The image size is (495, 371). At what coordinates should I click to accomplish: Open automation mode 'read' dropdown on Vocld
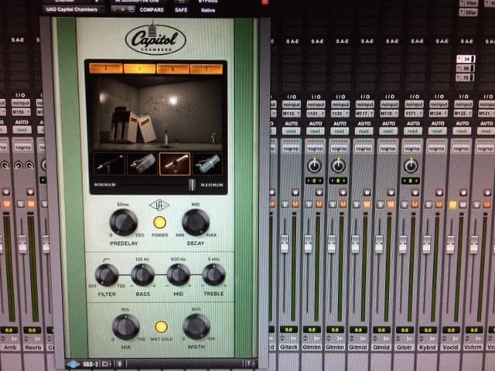pos(463,131)
